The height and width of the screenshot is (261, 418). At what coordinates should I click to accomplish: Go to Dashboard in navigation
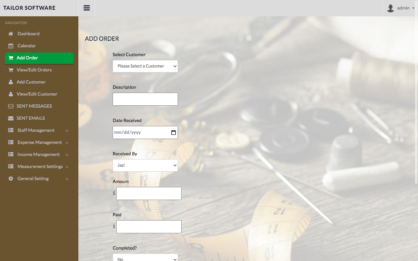(28, 34)
